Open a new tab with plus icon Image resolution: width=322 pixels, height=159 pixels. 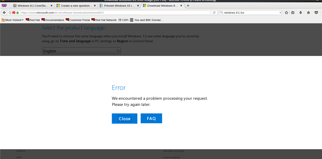click(x=188, y=6)
